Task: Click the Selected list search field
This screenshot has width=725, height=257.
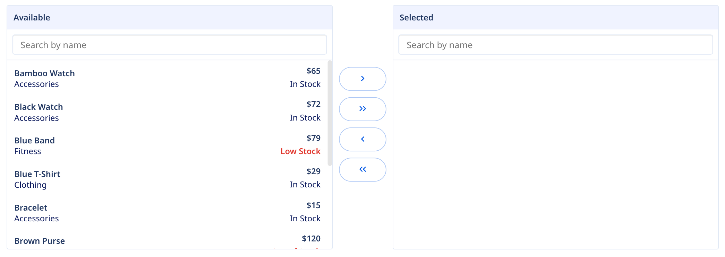Action: (556, 45)
